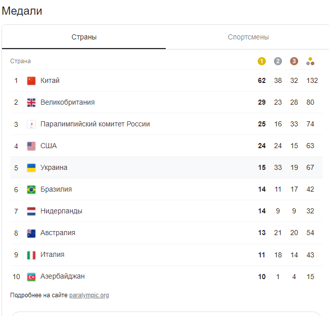Click the China flag icon
This screenshot has height=316, width=329.
(31, 81)
